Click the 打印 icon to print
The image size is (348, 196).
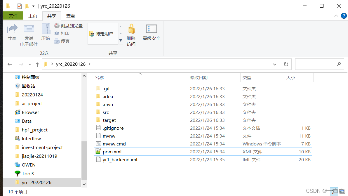pyautogui.click(x=61, y=33)
